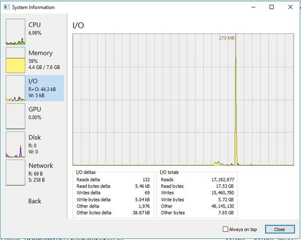The image size is (301, 240).
Task: Select the Disk activity graph thumbnail
Action: (15, 144)
